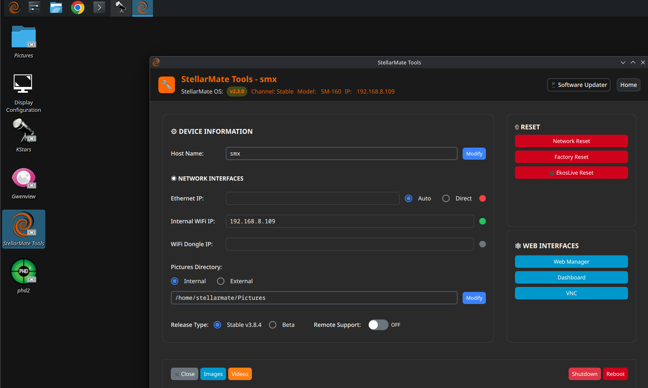Click the EkosLive Reset button
Screen dimensions: 648x388
pyautogui.click(x=572, y=173)
